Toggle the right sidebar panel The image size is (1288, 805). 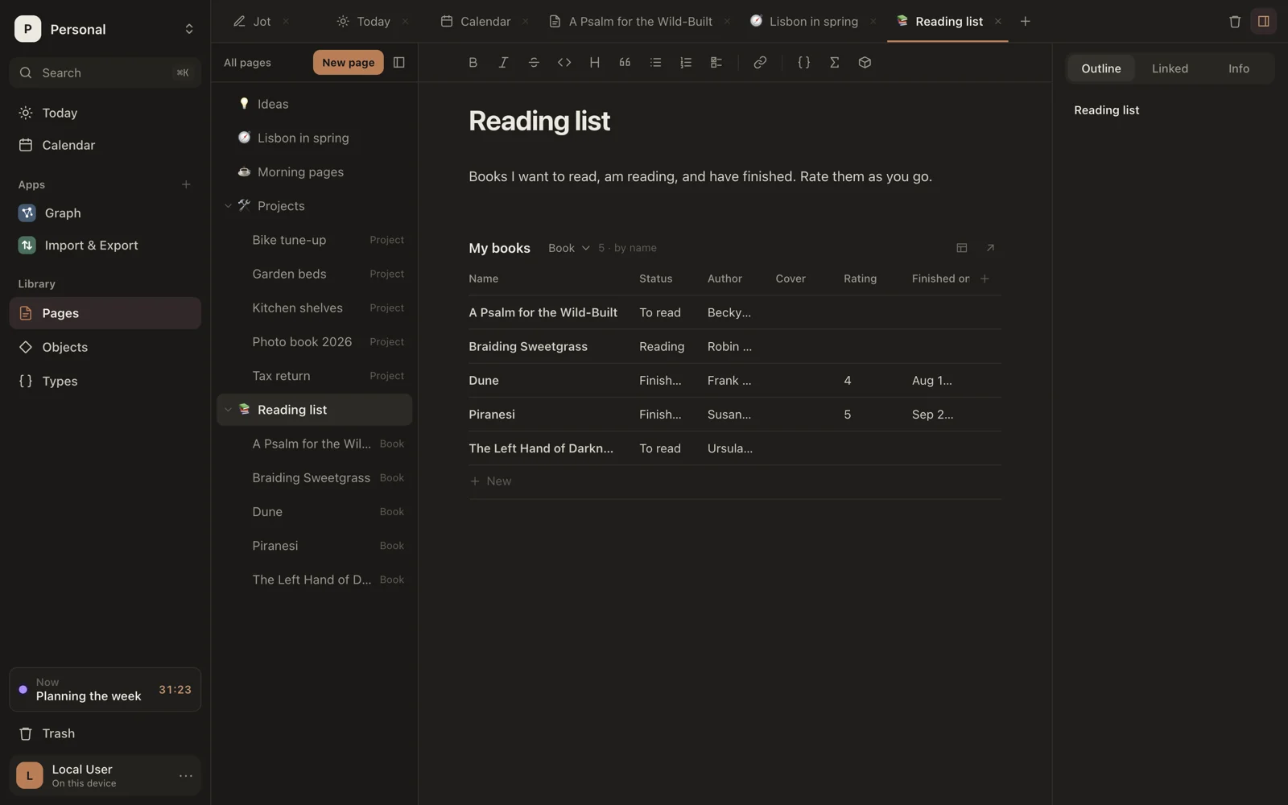[x=1263, y=22]
